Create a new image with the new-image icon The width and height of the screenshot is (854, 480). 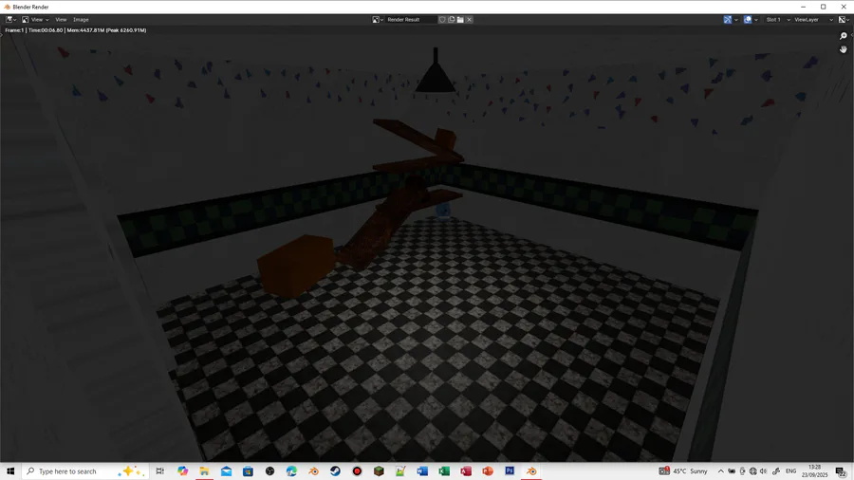pyautogui.click(x=452, y=20)
